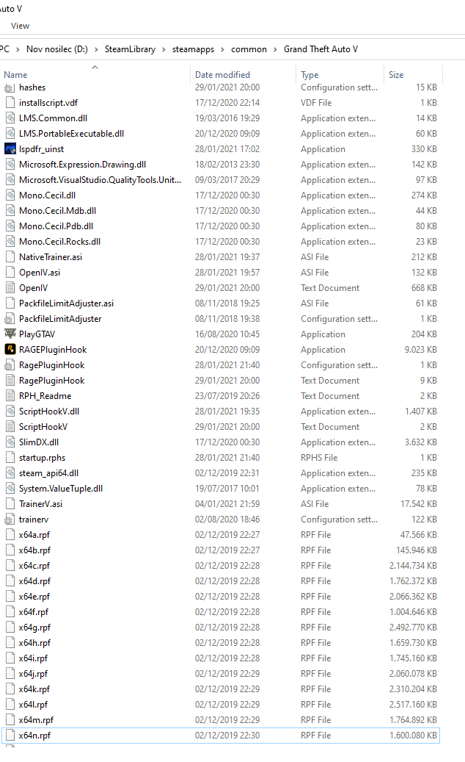Select the x64n.rpf file icon
This screenshot has height=762, width=465.
[10, 736]
